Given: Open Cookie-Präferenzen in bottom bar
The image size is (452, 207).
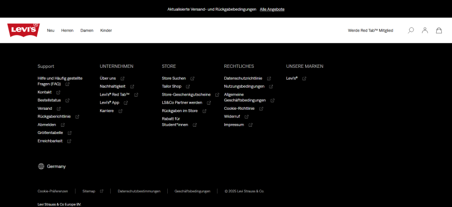Looking at the screenshot, I should tap(53, 191).
